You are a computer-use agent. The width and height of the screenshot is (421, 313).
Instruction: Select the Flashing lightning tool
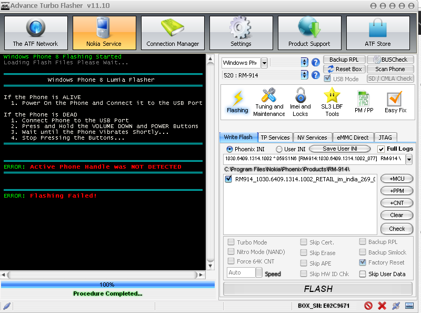pyautogui.click(x=237, y=102)
